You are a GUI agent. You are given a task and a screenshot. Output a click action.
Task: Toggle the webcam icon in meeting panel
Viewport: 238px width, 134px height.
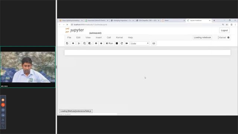3,115
